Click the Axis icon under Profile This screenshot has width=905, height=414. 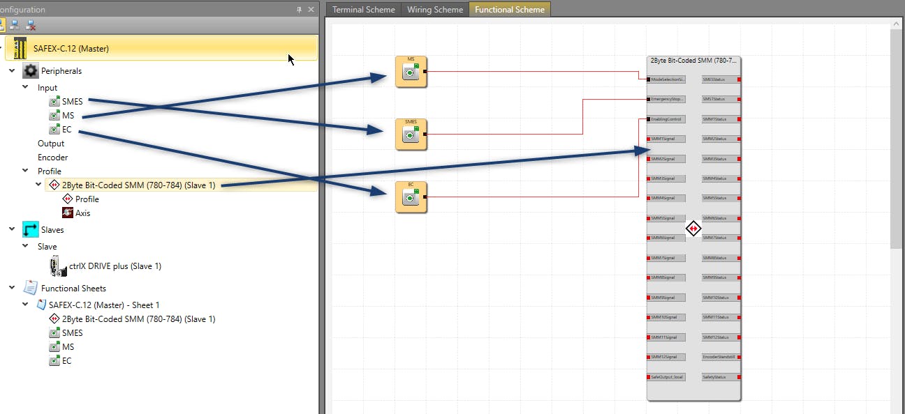pyautogui.click(x=68, y=213)
